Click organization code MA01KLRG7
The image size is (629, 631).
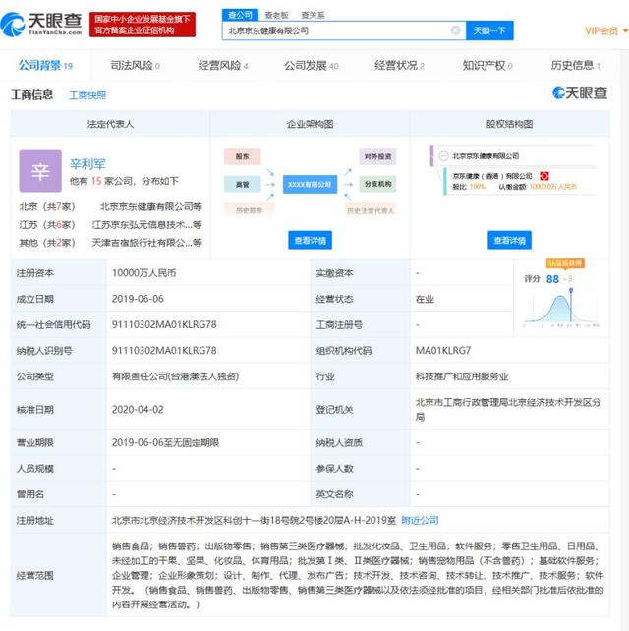point(443,350)
